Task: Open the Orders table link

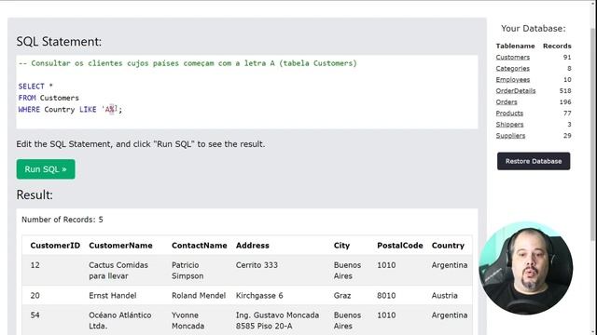Action: (x=507, y=101)
